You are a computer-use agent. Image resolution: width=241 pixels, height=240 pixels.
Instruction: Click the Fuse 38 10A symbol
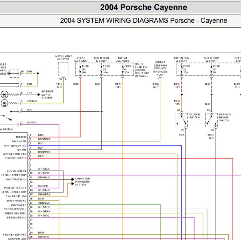pos(102,69)
